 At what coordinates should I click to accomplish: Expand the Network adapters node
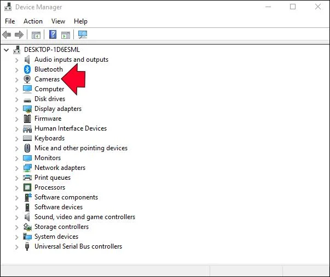coord(16,168)
